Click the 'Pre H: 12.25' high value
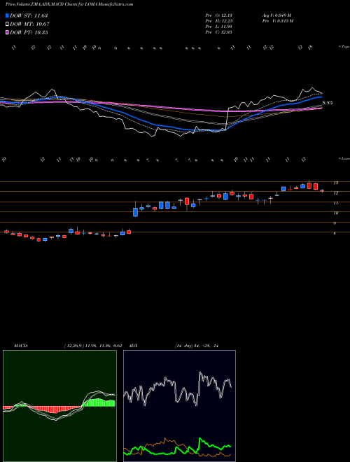350x462 pixels. pos(219,21)
